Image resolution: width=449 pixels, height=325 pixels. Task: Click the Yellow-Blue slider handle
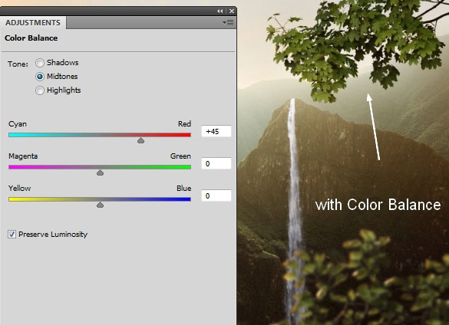100,205
